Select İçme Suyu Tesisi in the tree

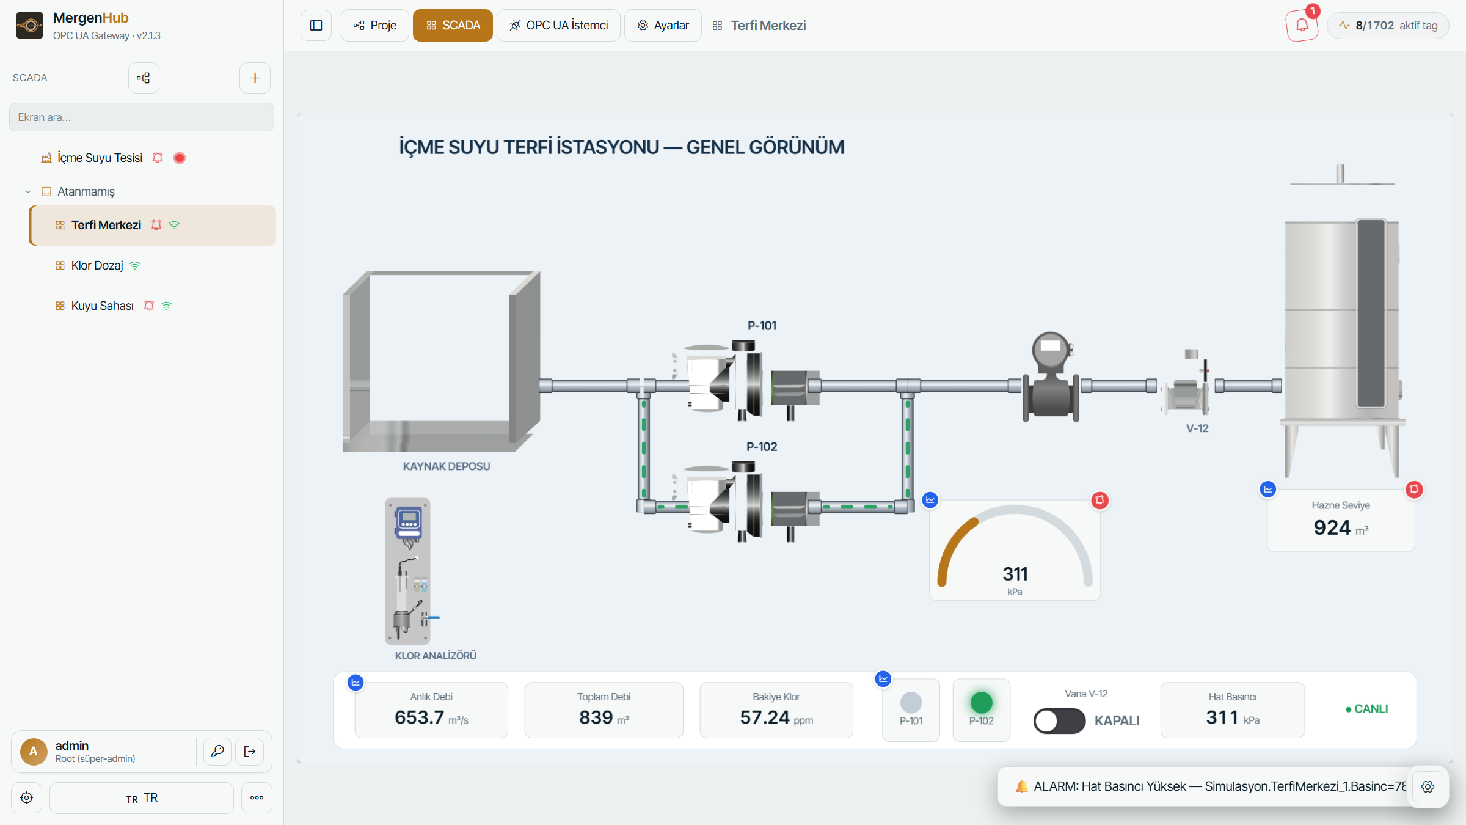100,158
